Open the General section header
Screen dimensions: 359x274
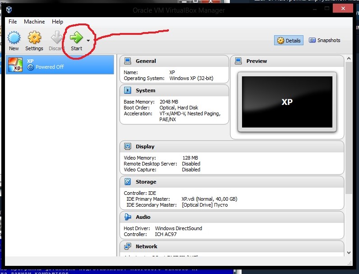[x=174, y=61]
